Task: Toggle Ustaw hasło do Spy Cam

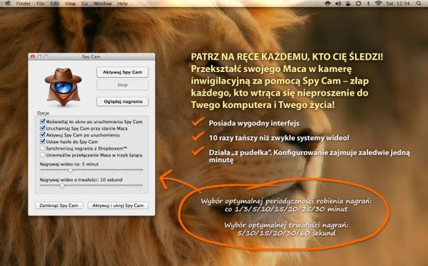Action: 42,141
